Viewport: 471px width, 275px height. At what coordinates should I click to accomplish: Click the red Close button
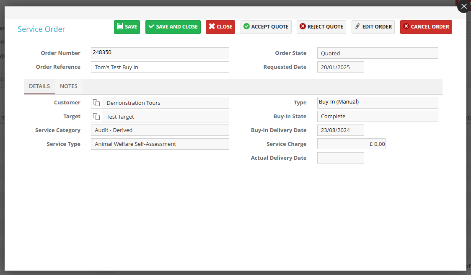(x=220, y=27)
